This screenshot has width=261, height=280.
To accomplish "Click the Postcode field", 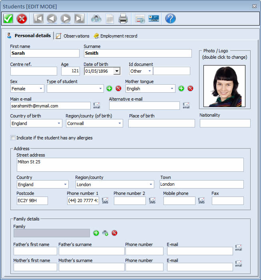I will pyautogui.click(x=32, y=201).
